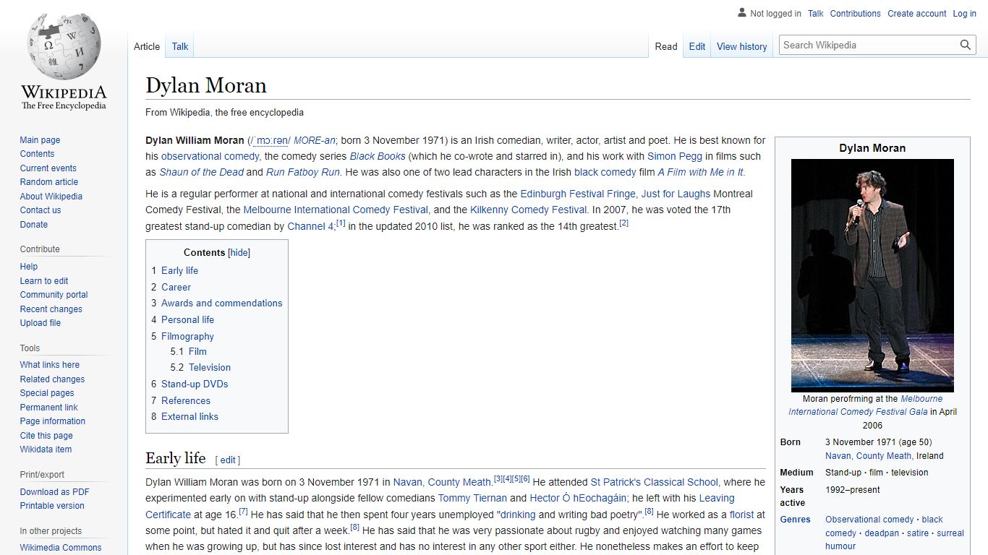Click Download as PDF
This screenshot has height=555, width=988.
coord(54,492)
